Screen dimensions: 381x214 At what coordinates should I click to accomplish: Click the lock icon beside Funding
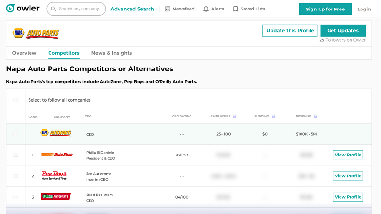[x=273, y=117]
